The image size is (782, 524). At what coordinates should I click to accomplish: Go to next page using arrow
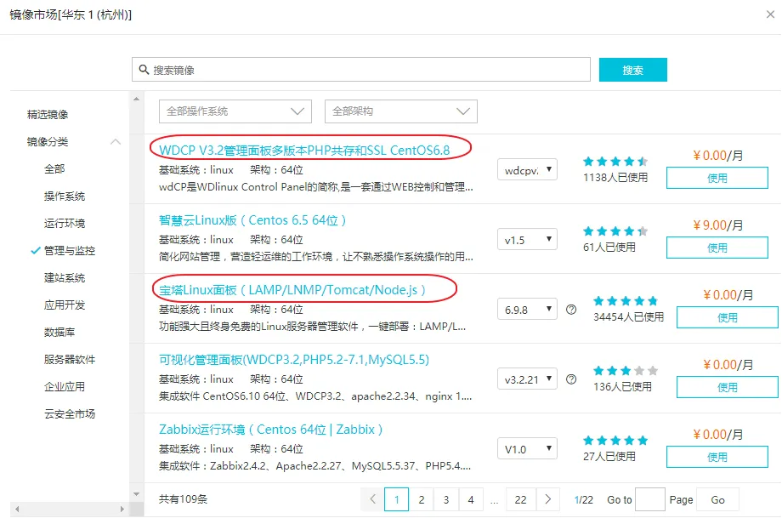(x=549, y=499)
